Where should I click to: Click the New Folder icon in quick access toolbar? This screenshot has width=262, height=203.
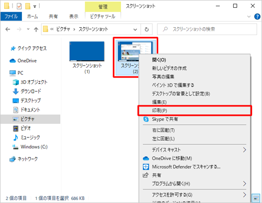pyautogui.click(x=28, y=6)
